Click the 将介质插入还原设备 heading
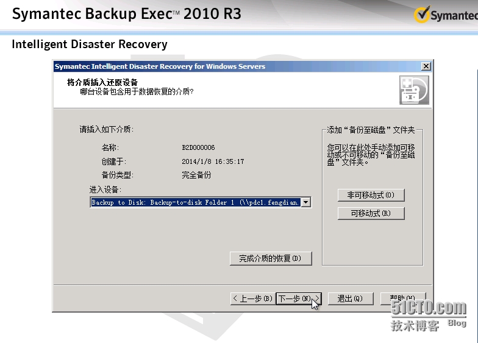This screenshot has width=478, height=343. (x=102, y=82)
